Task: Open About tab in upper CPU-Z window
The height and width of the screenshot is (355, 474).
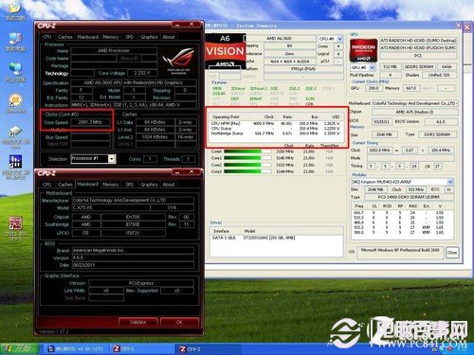Action: tap(169, 37)
